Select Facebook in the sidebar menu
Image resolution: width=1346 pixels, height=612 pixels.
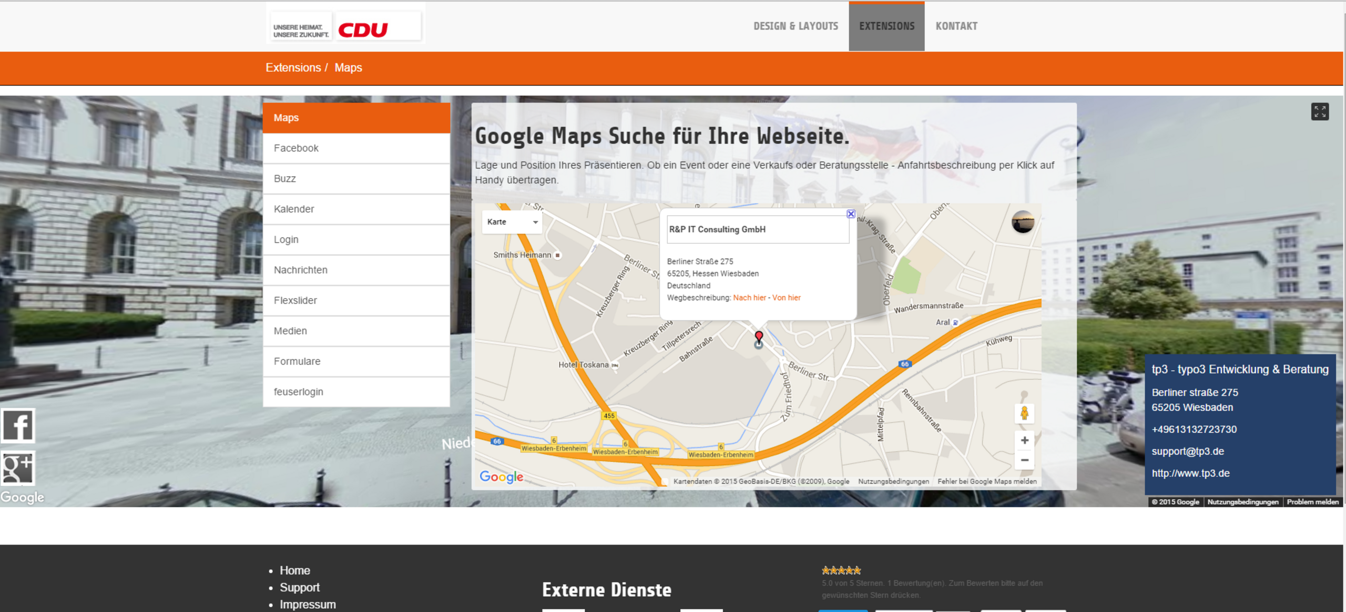tap(296, 148)
